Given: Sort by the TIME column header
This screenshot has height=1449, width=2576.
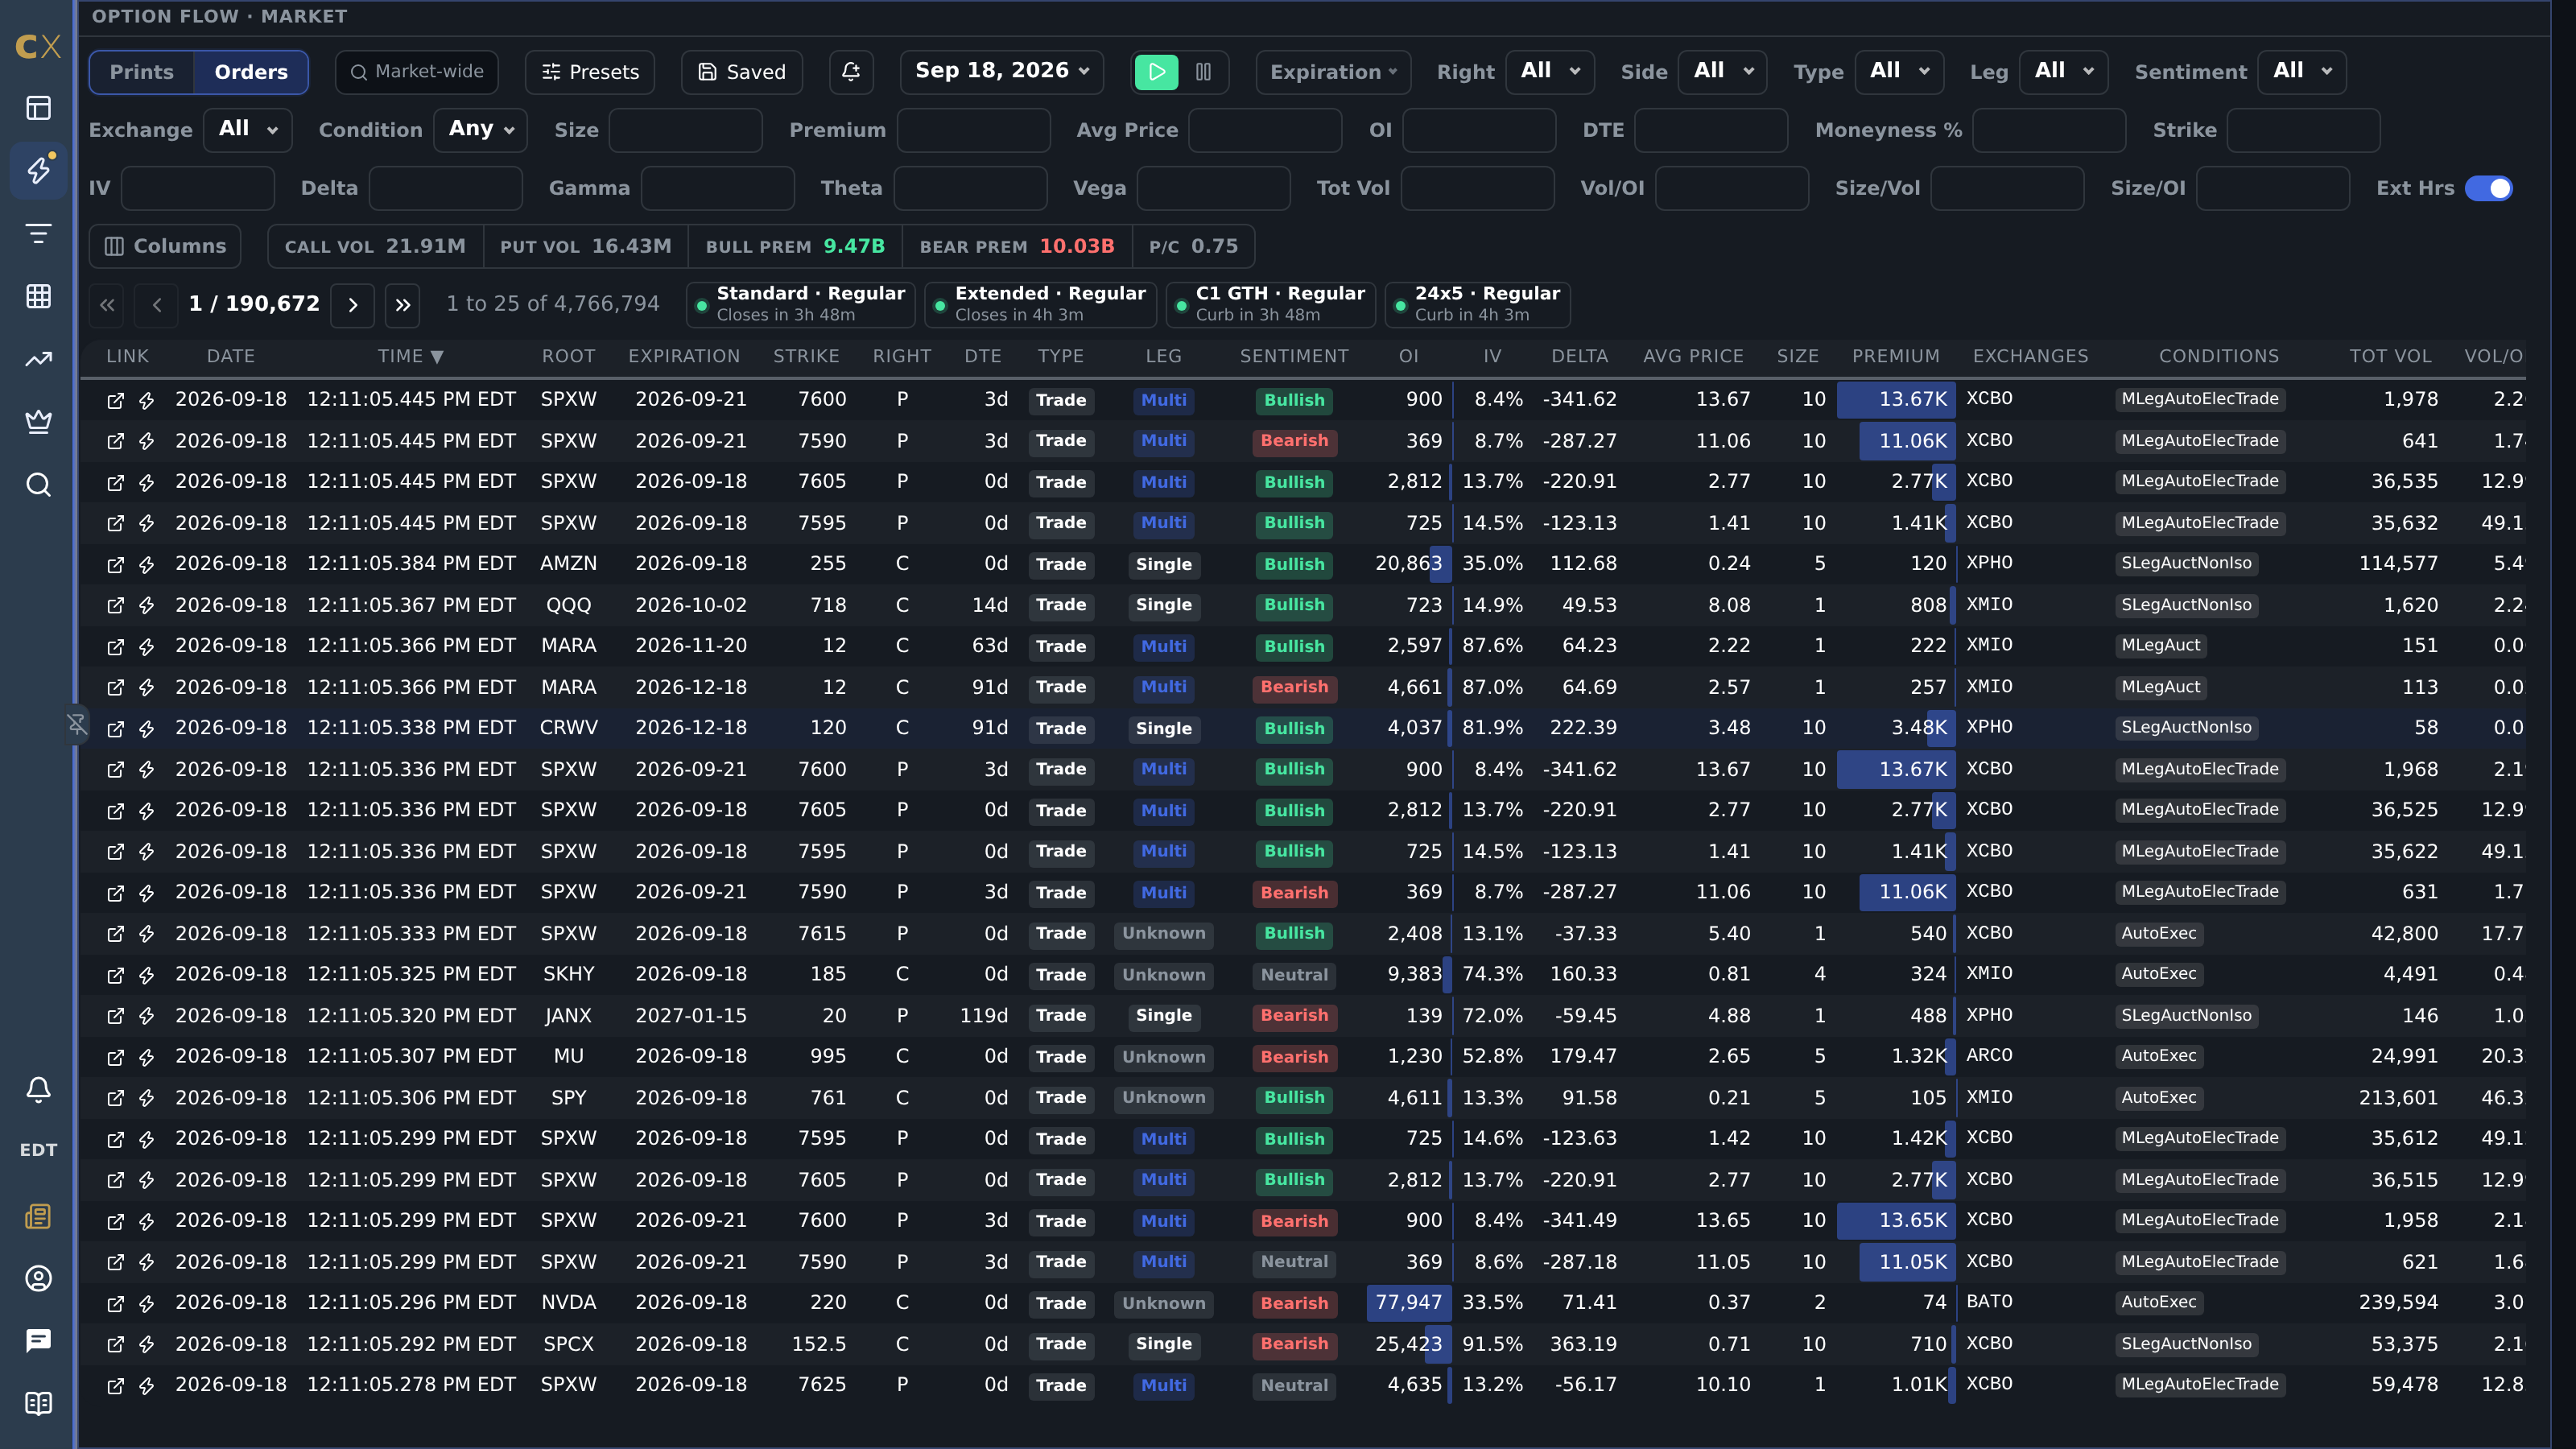Looking at the screenshot, I should point(410,356).
